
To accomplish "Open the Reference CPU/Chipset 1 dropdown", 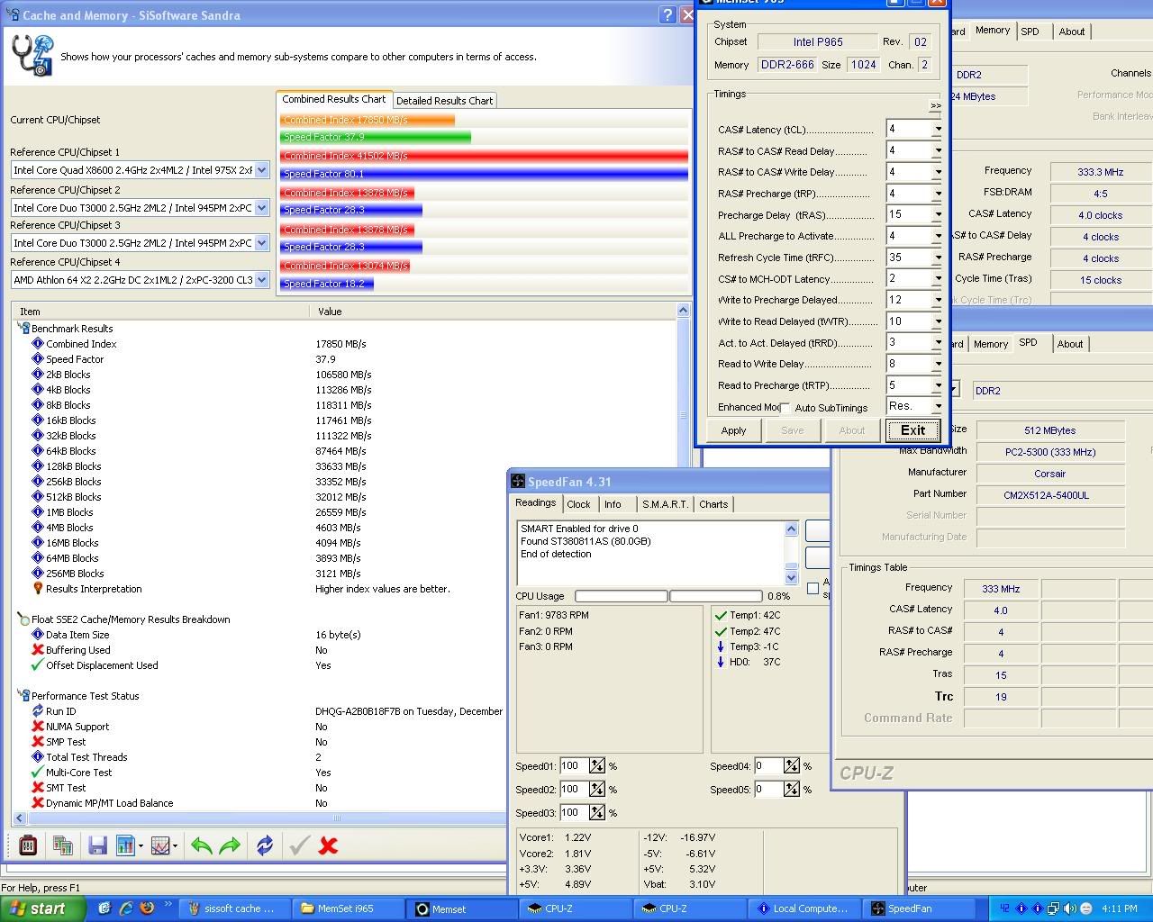I will click(x=261, y=170).
